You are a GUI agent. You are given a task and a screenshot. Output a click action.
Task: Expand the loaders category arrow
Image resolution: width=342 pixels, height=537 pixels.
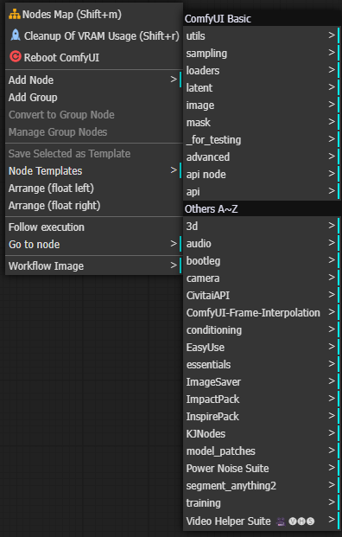pyautogui.click(x=332, y=70)
